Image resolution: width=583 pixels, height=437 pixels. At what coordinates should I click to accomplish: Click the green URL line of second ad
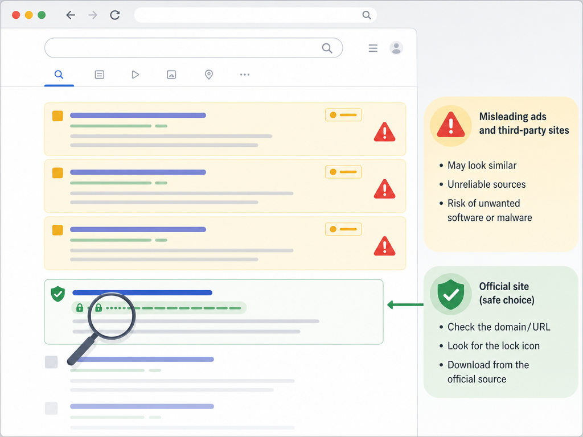[118, 183]
